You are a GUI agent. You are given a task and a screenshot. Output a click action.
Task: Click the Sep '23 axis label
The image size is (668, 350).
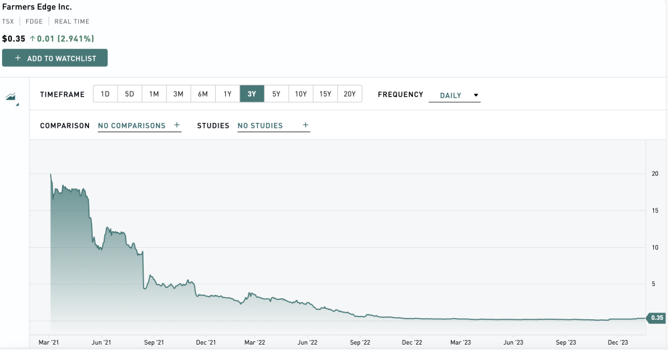coord(566,343)
